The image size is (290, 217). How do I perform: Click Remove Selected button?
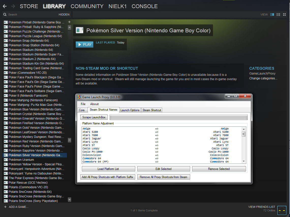click(219, 169)
